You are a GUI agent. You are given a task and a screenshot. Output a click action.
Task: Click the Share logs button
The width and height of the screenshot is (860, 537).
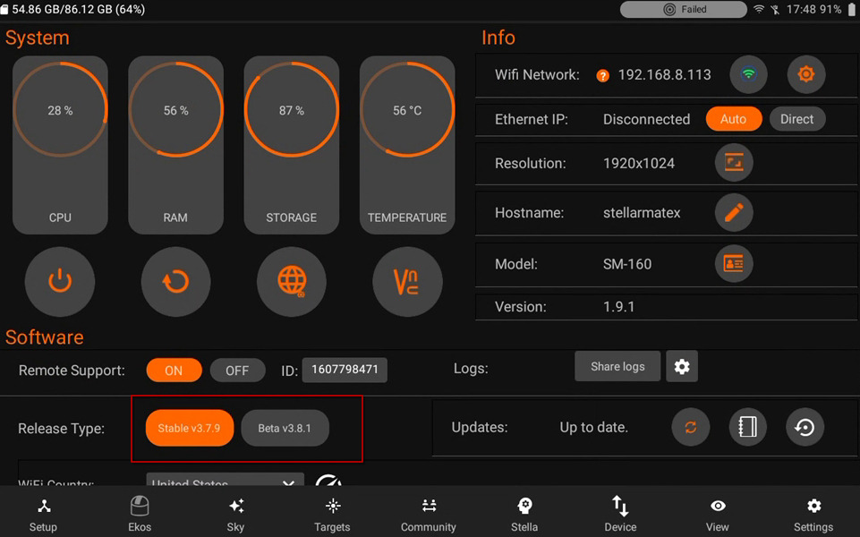pyautogui.click(x=617, y=366)
